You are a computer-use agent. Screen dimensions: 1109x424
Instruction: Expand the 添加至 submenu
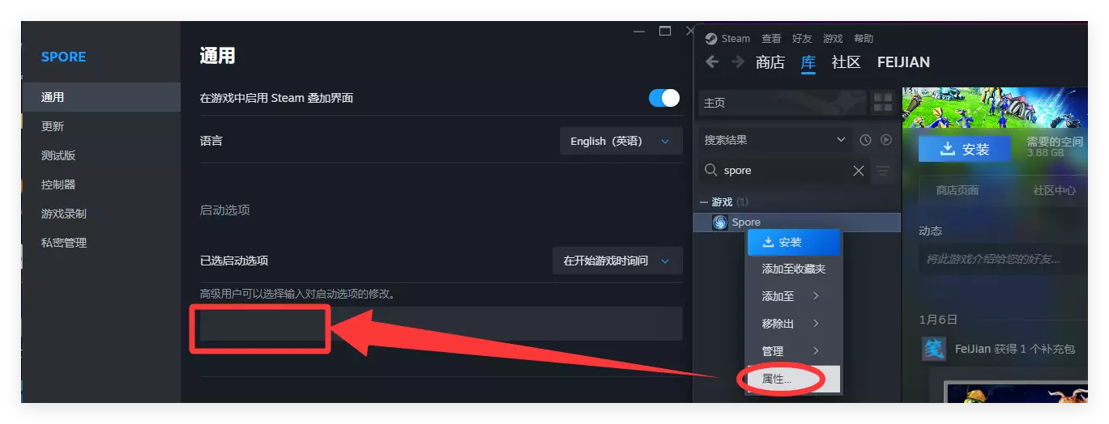point(795,296)
